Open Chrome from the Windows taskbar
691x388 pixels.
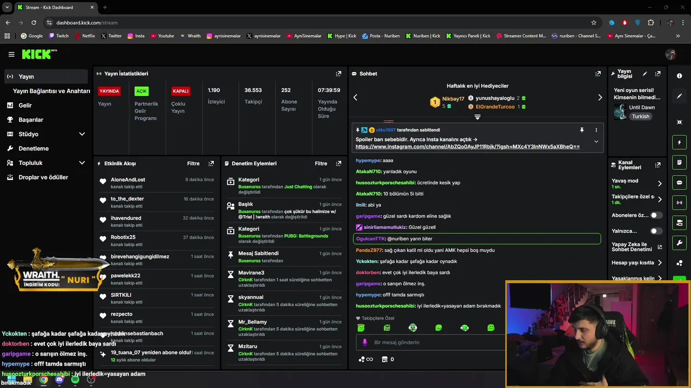pos(43,380)
